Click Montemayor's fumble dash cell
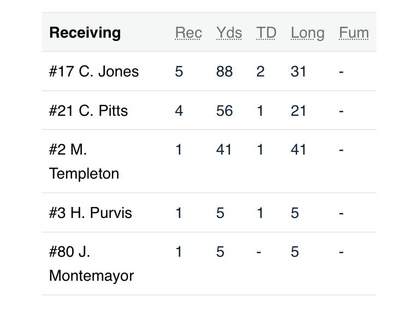The width and height of the screenshot is (400, 319). coord(341,252)
